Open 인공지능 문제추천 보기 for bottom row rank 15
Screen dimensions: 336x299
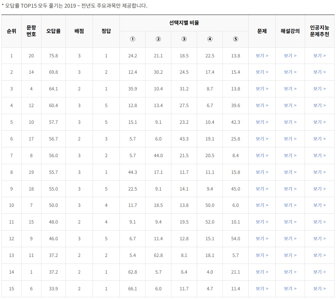click(x=319, y=289)
